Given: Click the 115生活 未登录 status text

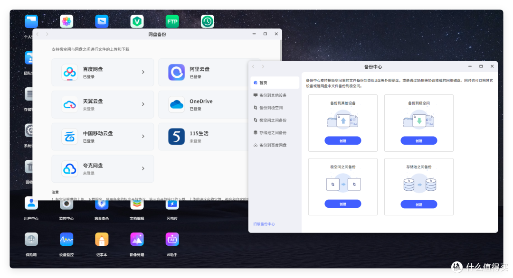Looking at the screenshot, I should tap(195, 141).
